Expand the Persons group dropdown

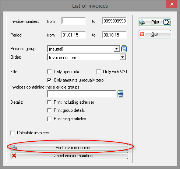pyautogui.click(x=116, y=49)
